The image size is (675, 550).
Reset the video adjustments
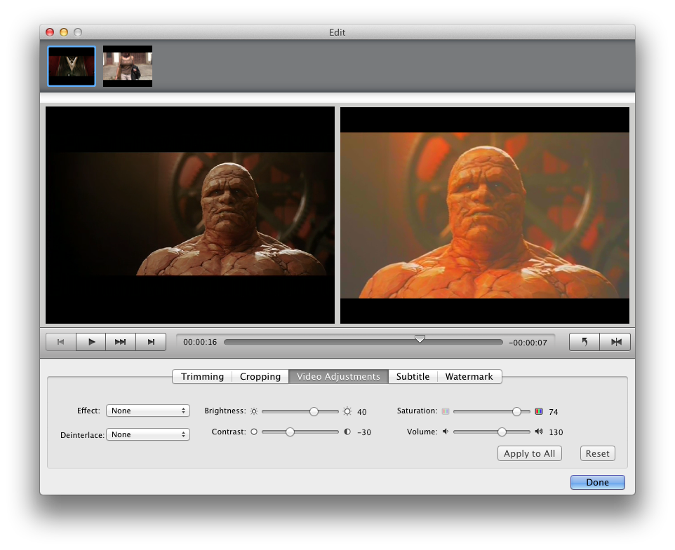(x=597, y=453)
